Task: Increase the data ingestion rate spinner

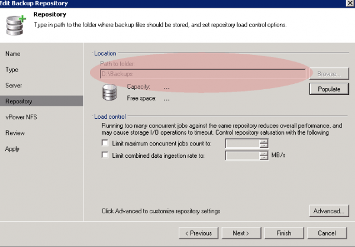Action: 264,153
